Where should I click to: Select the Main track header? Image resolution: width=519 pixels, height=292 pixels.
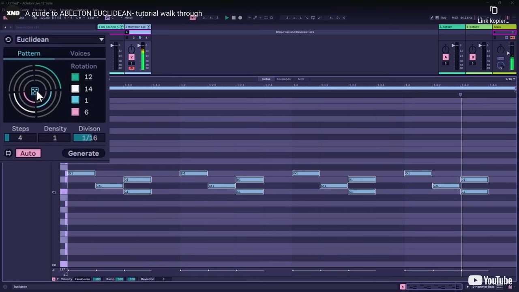(504, 27)
